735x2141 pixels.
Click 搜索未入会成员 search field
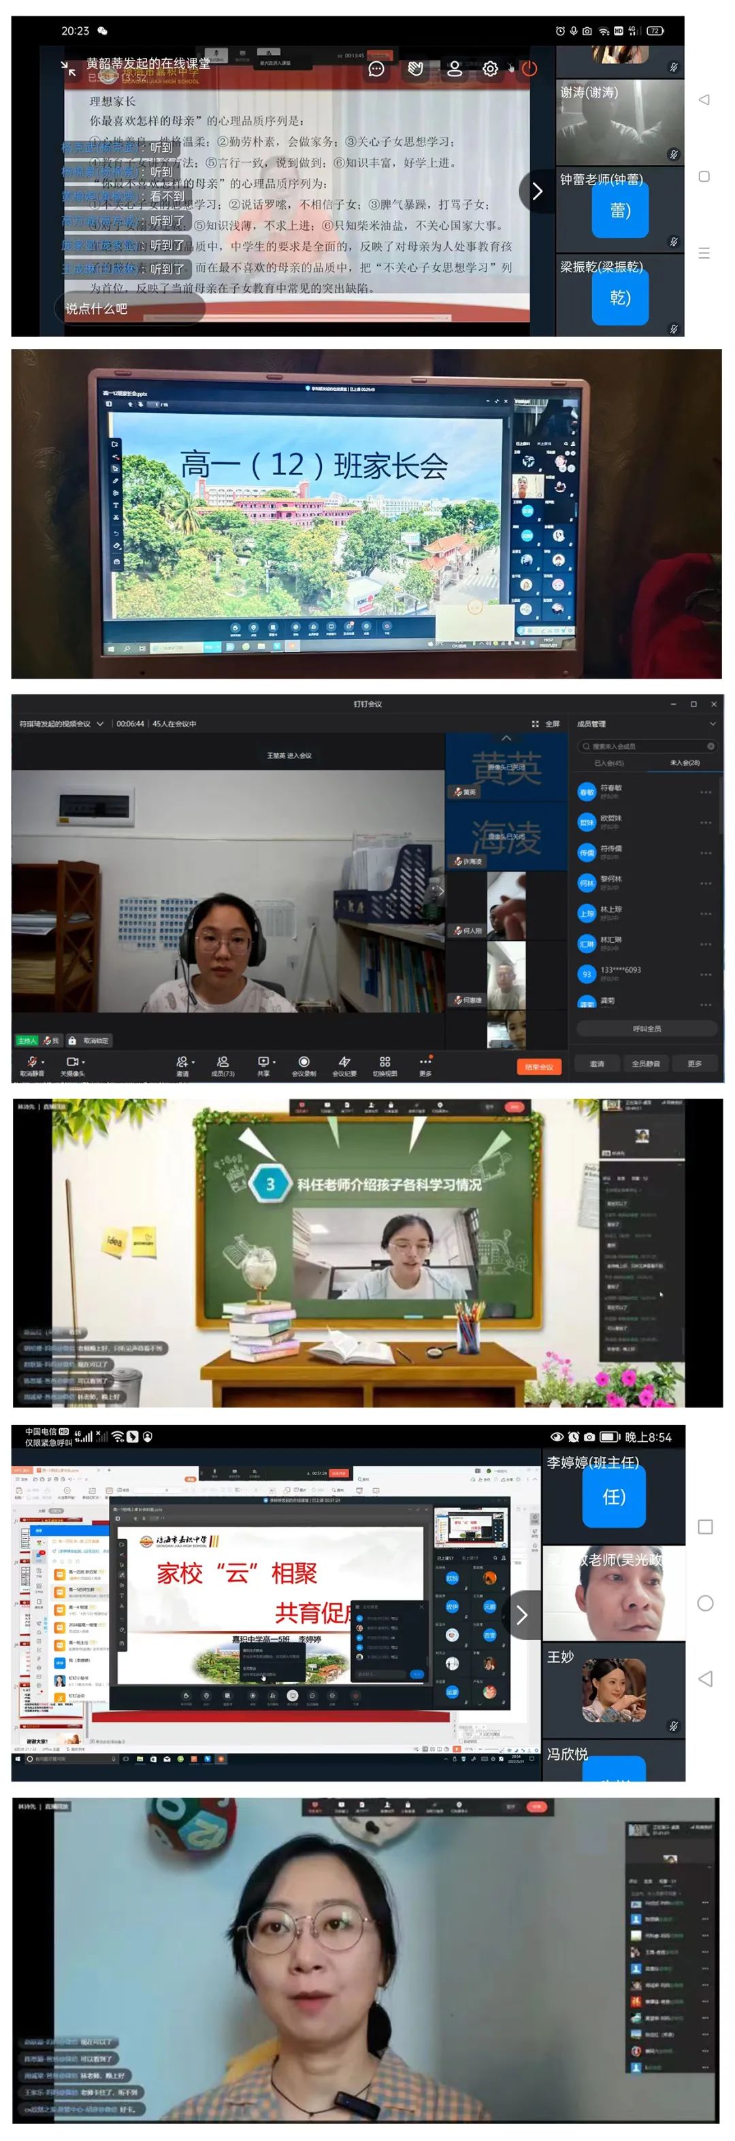pos(647,745)
